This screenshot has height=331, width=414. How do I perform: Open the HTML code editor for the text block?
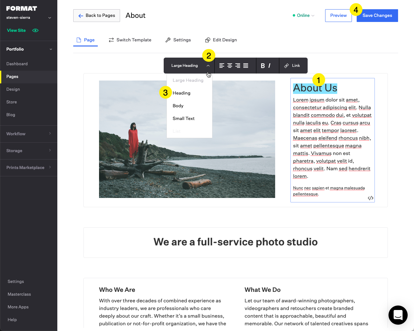(370, 198)
